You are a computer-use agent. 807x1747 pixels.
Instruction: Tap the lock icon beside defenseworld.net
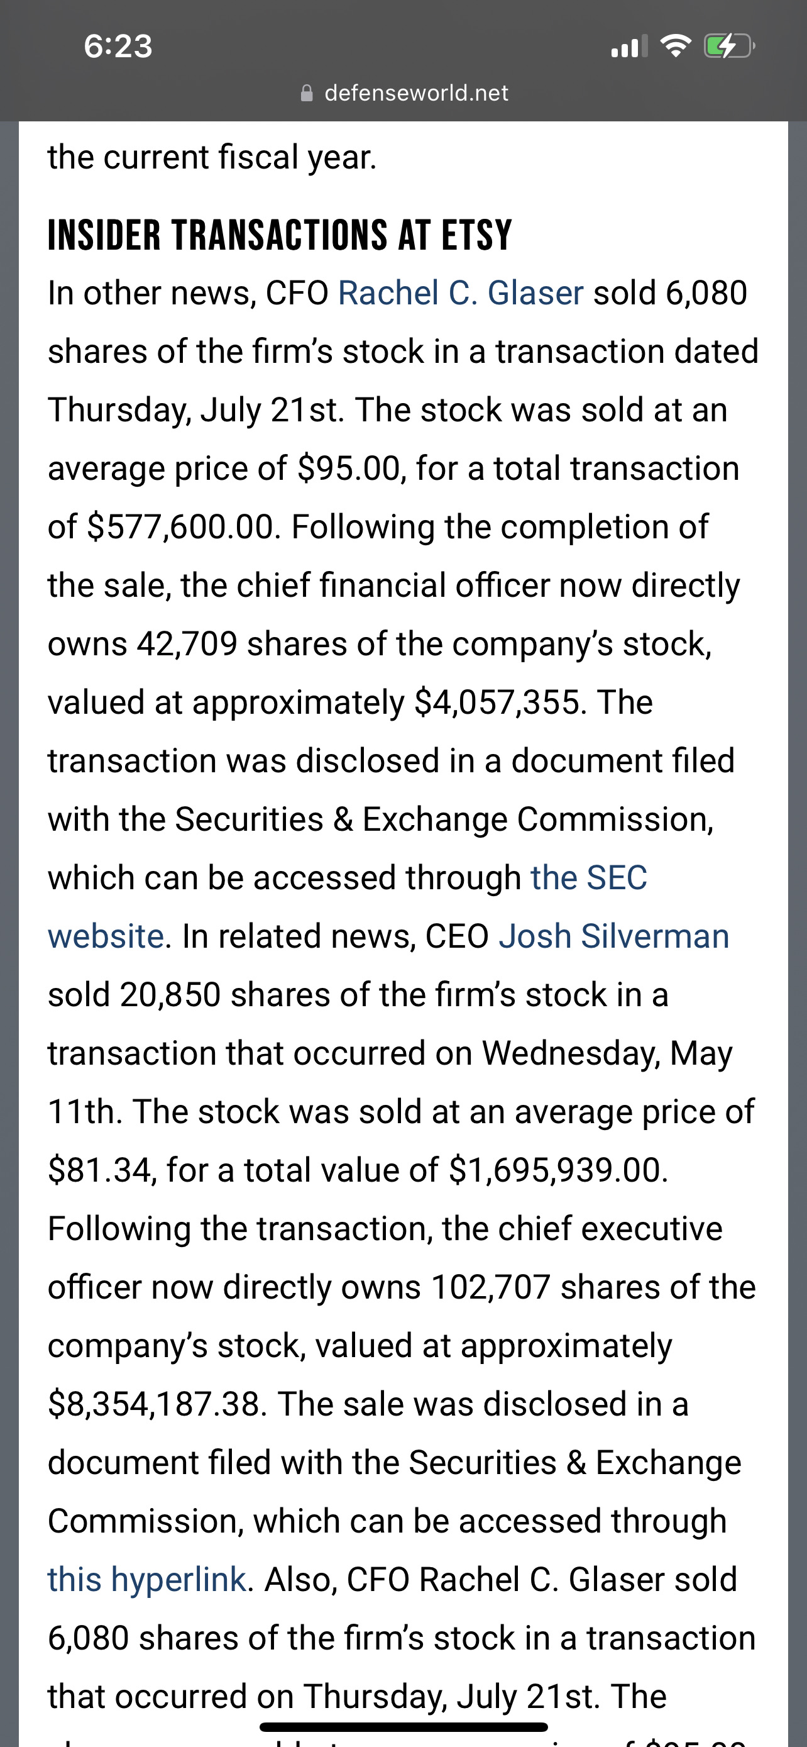[x=306, y=93]
